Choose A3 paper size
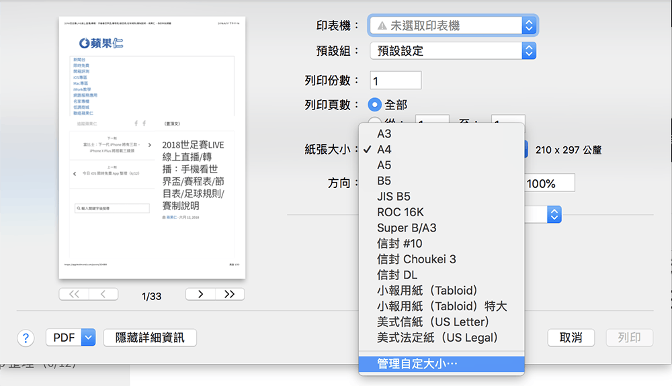Image resolution: width=672 pixels, height=386 pixels. (x=384, y=134)
